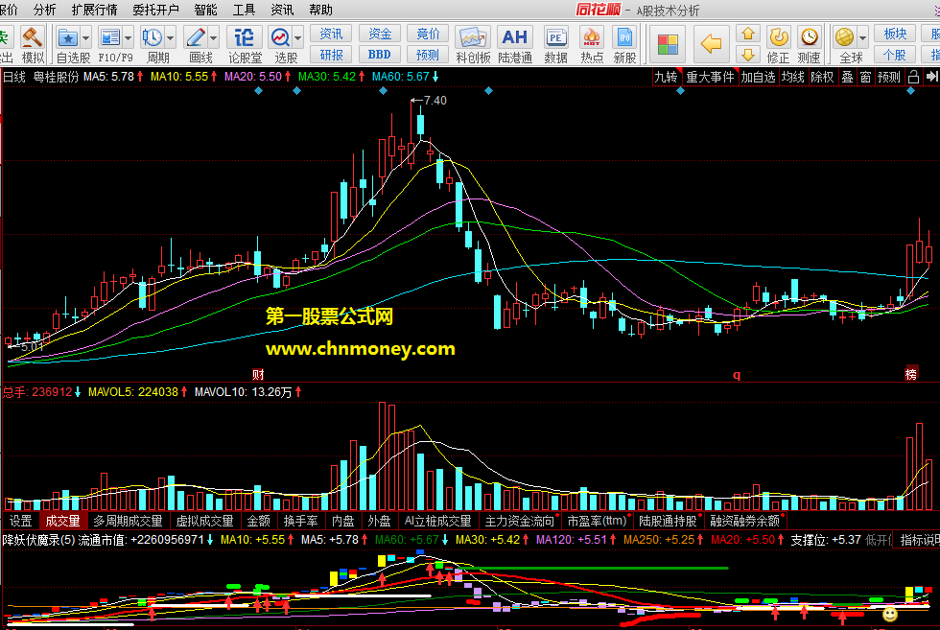Toggle the 预测 option in chart toolbar

pyautogui.click(x=888, y=78)
